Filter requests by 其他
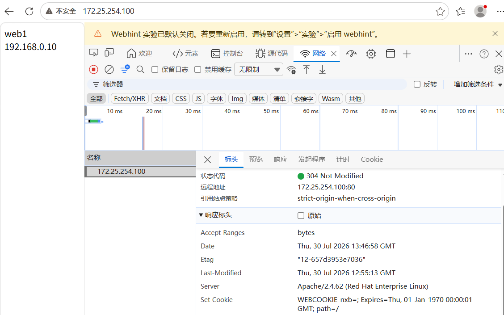 click(x=355, y=99)
